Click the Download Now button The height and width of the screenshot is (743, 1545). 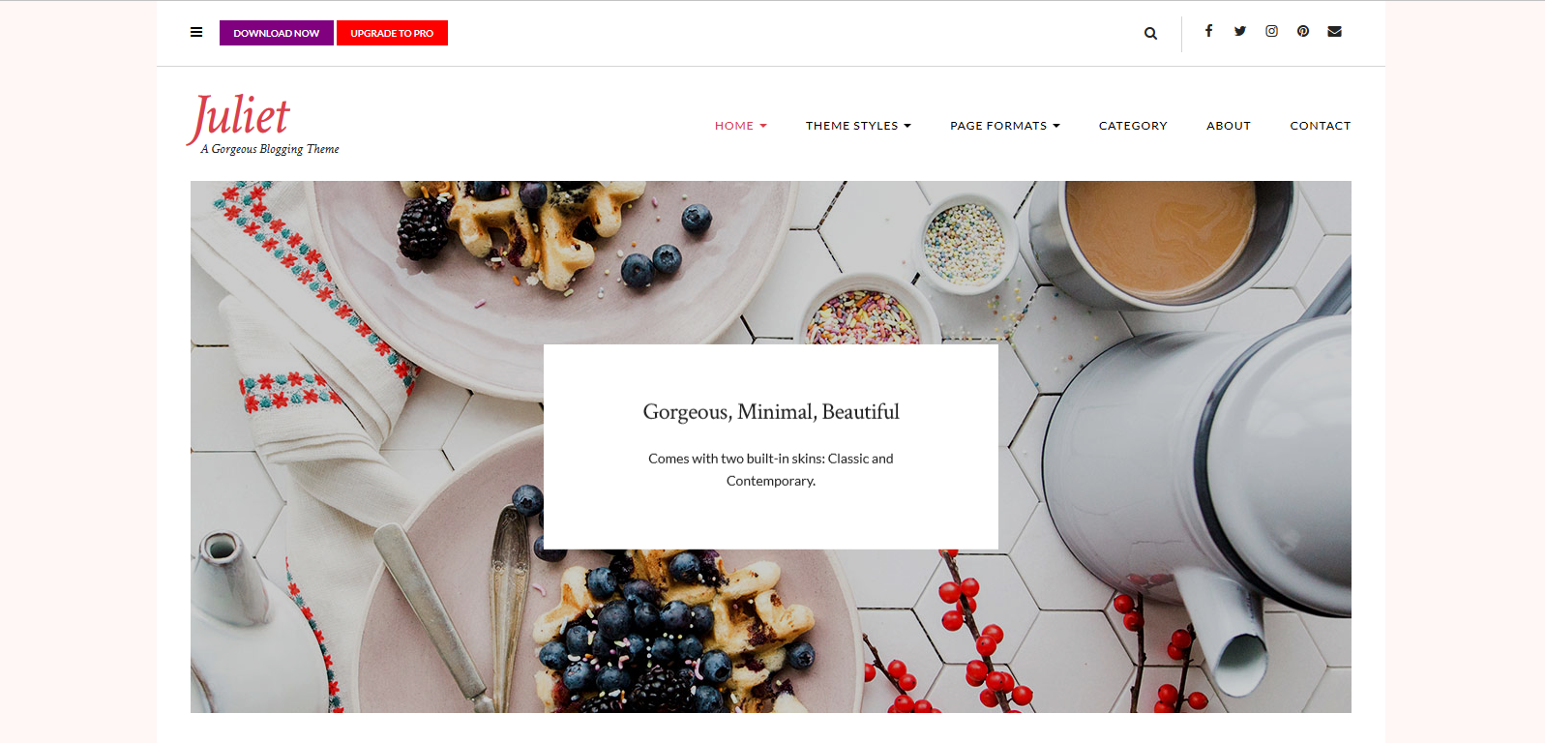(x=277, y=33)
